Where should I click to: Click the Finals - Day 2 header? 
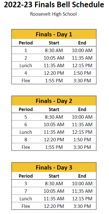[54, 101]
